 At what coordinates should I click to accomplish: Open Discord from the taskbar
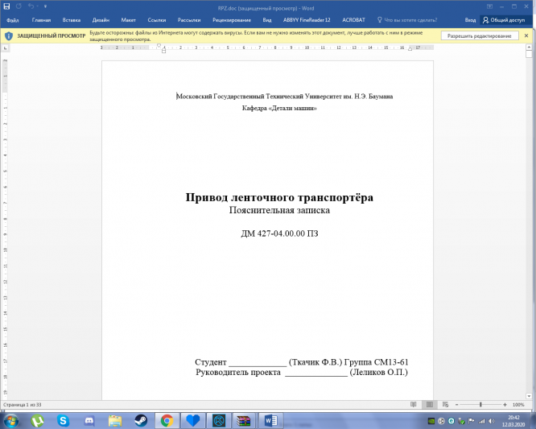(x=89, y=421)
